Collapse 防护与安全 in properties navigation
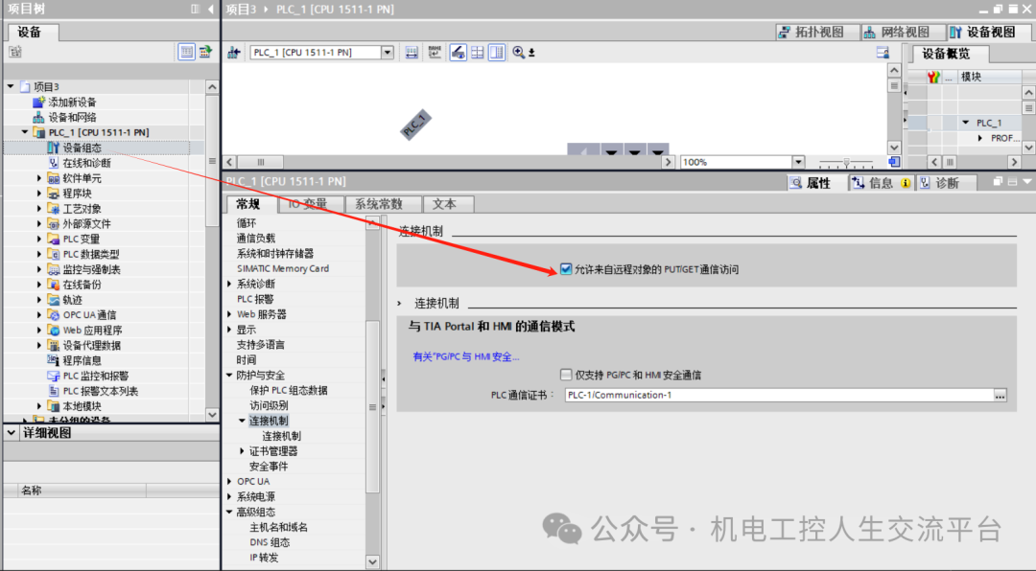 coord(229,375)
